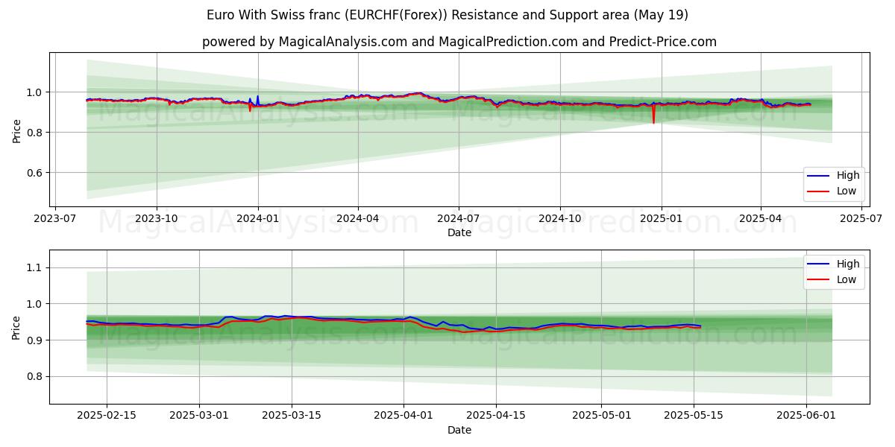The height and width of the screenshot is (447, 895).
Task: Click 'High' in the upper chart legend
Action: point(848,176)
